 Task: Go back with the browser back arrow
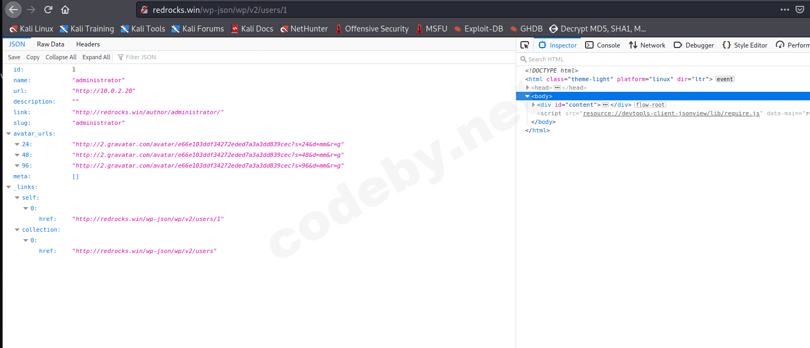pos(13,10)
